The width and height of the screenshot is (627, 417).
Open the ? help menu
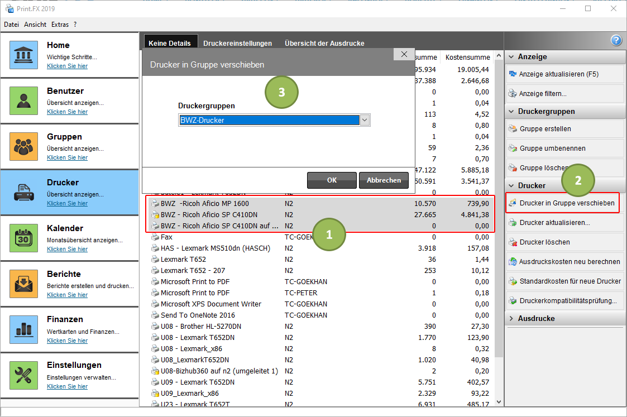pyautogui.click(x=75, y=25)
